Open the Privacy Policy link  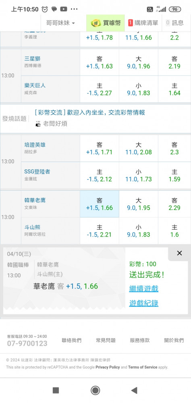pyautogui.click(x=108, y=367)
